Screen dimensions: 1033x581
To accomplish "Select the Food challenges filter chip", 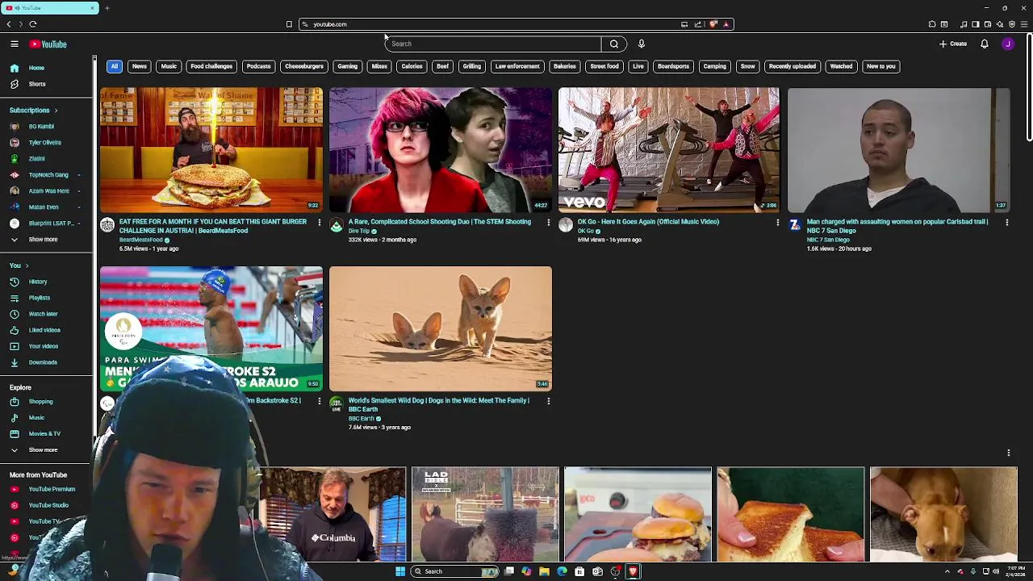I will coord(211,66).
